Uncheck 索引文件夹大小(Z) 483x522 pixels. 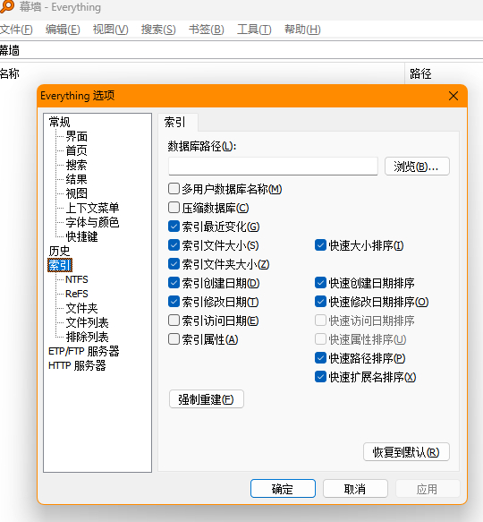click(174, 264)
